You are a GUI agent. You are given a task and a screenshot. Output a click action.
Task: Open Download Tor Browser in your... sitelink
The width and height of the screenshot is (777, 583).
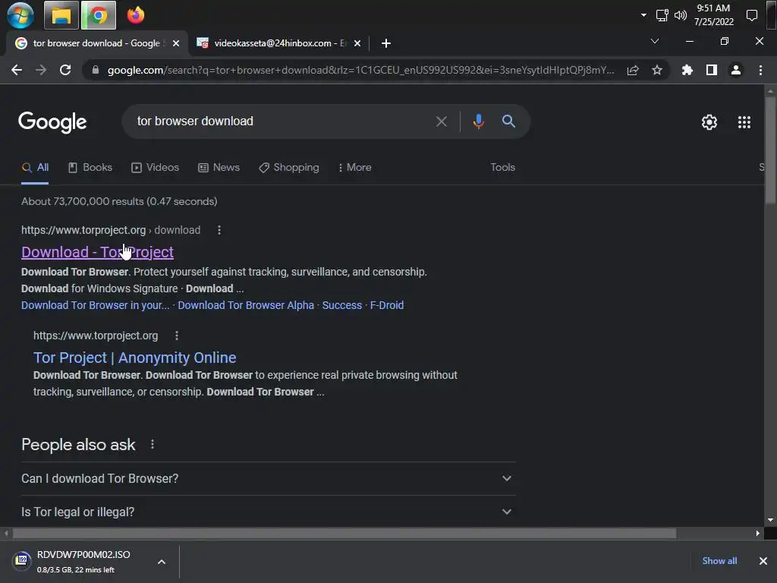click(x=95, y=305)
